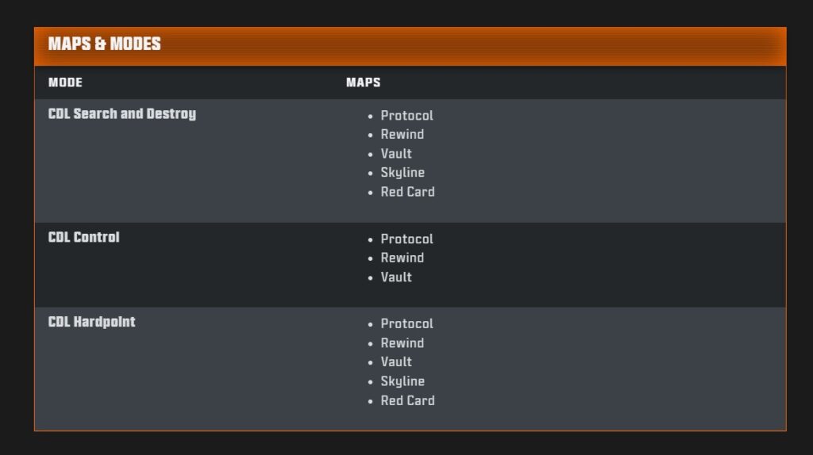Select Protocol in the CDL Control list
This screenshot has width=813, height=455.
pos(406,239)
